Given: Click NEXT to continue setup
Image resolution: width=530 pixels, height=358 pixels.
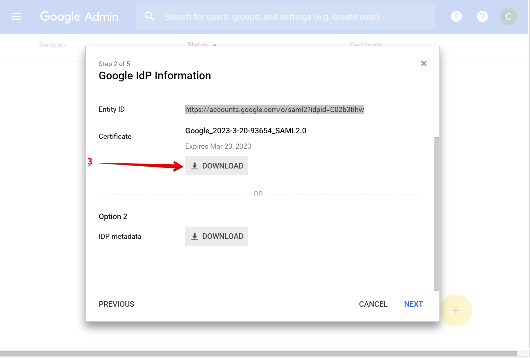Looking at the screenshot, I should 413,304.
